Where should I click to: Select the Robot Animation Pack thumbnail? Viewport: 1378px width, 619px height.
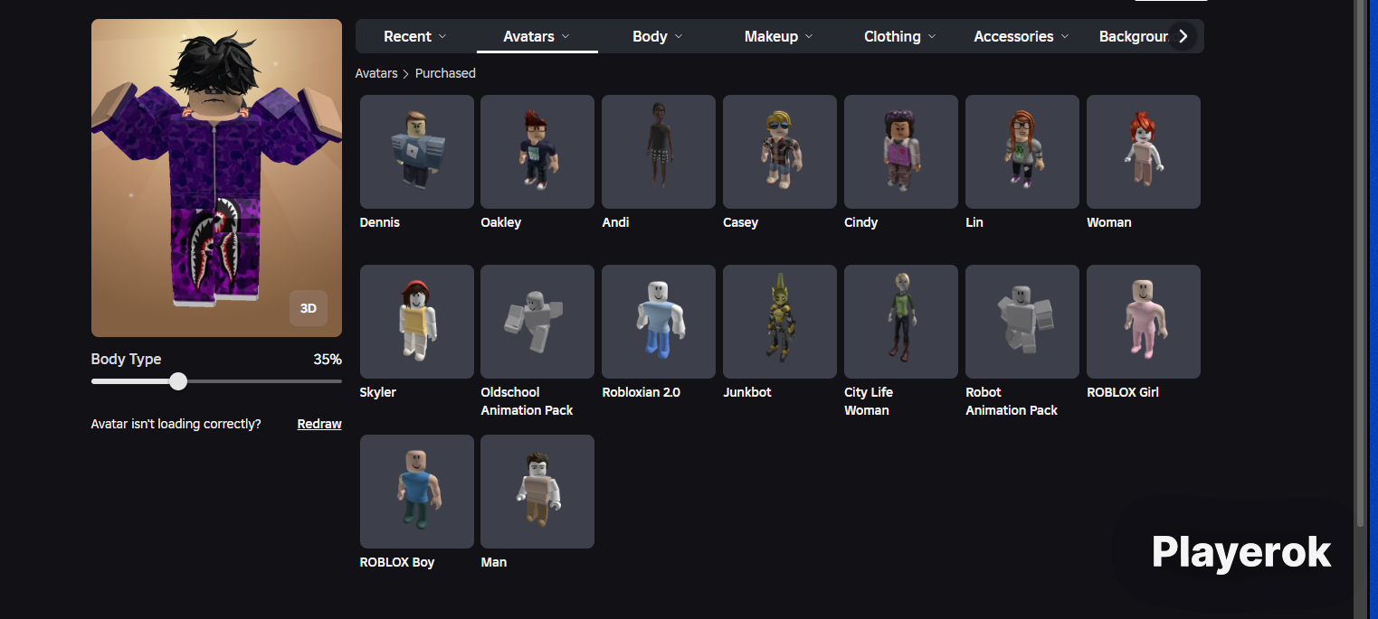[x=1022, y=322]
